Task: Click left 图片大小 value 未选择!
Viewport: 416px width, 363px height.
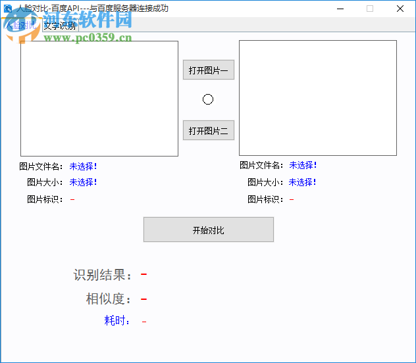Action: pos(83,182)
